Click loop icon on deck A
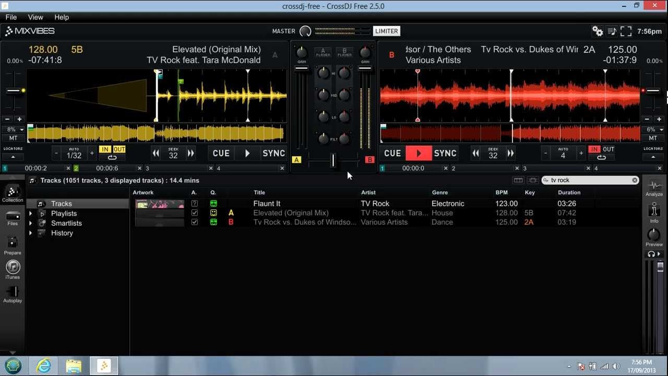 coord(112,157)
